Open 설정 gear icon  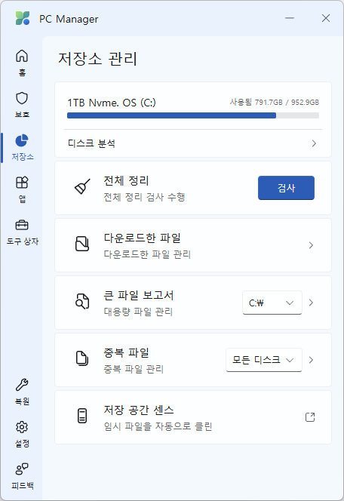pos(22,427)
